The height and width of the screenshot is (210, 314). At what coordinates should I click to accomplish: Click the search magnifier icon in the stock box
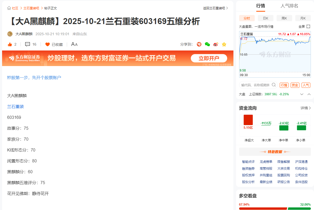pyautogui.click(x=274, y=85)
